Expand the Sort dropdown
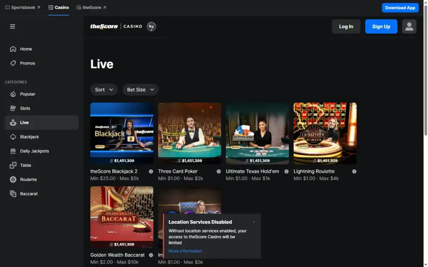Viewport: 428px width, 267px height. [x=104, y=90]
